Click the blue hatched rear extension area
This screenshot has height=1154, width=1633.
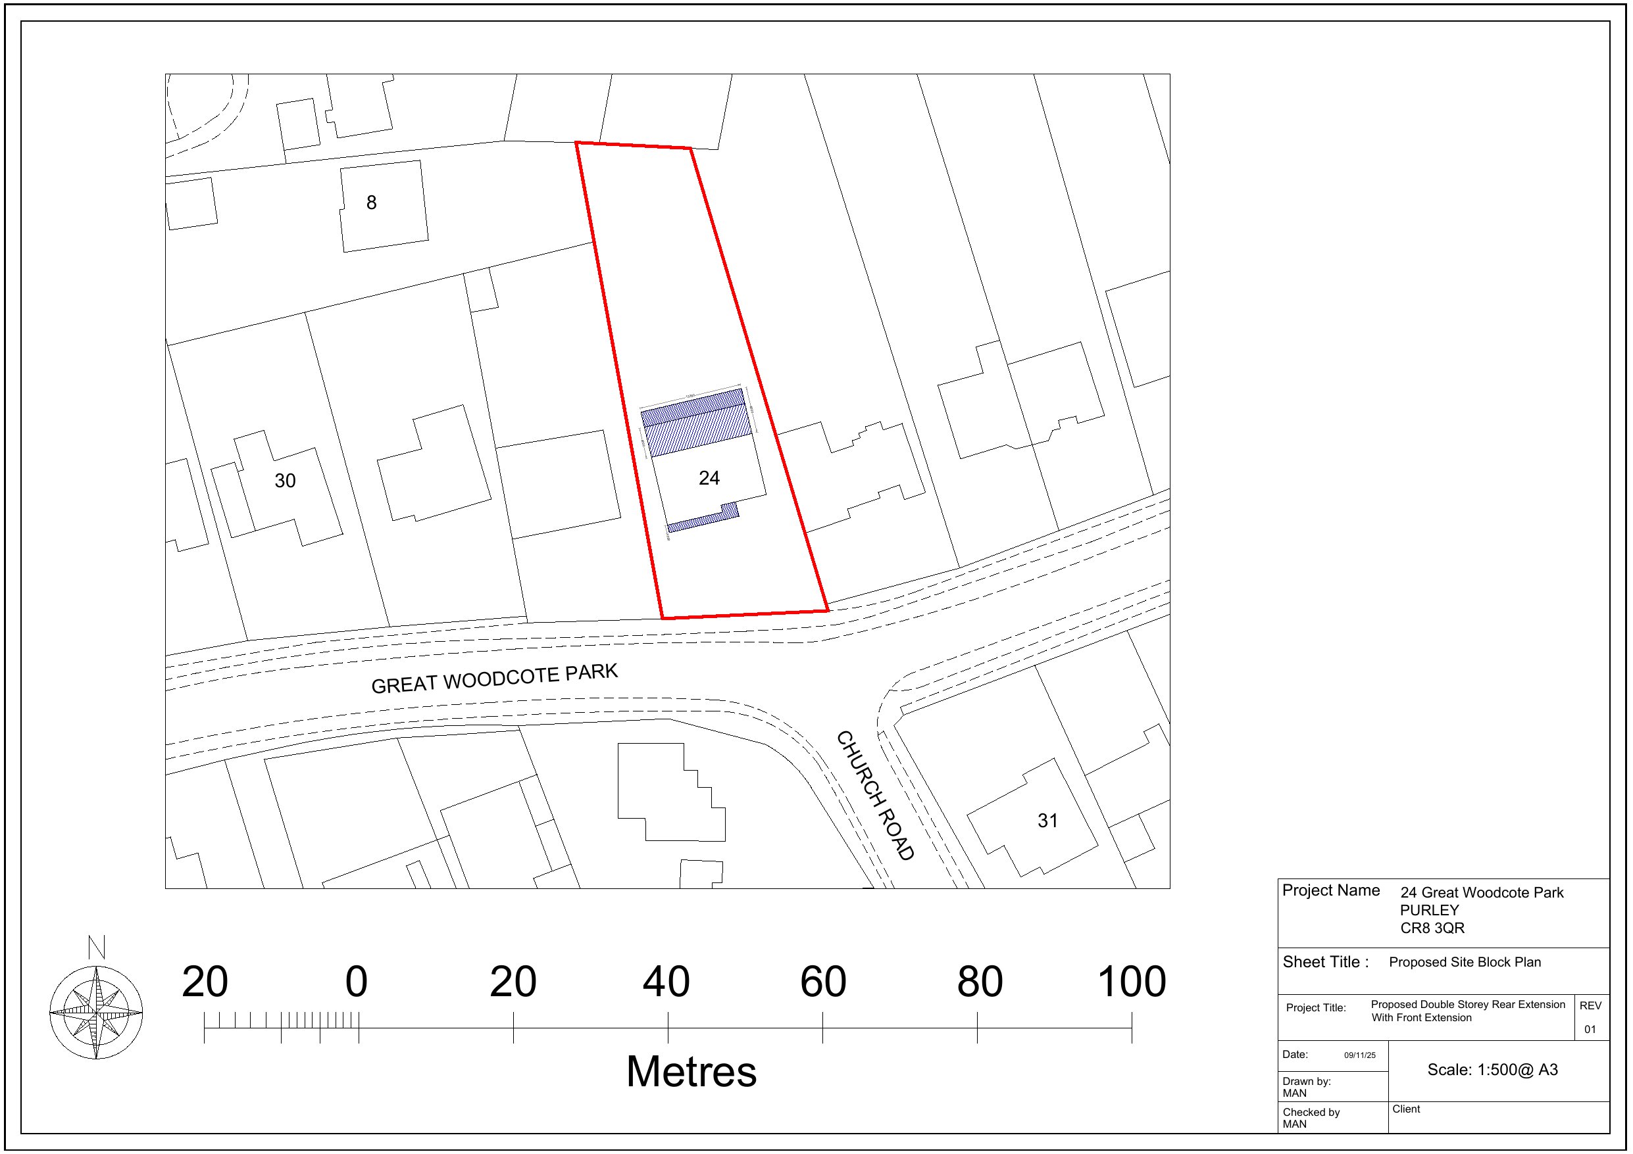tap(697, 423)
